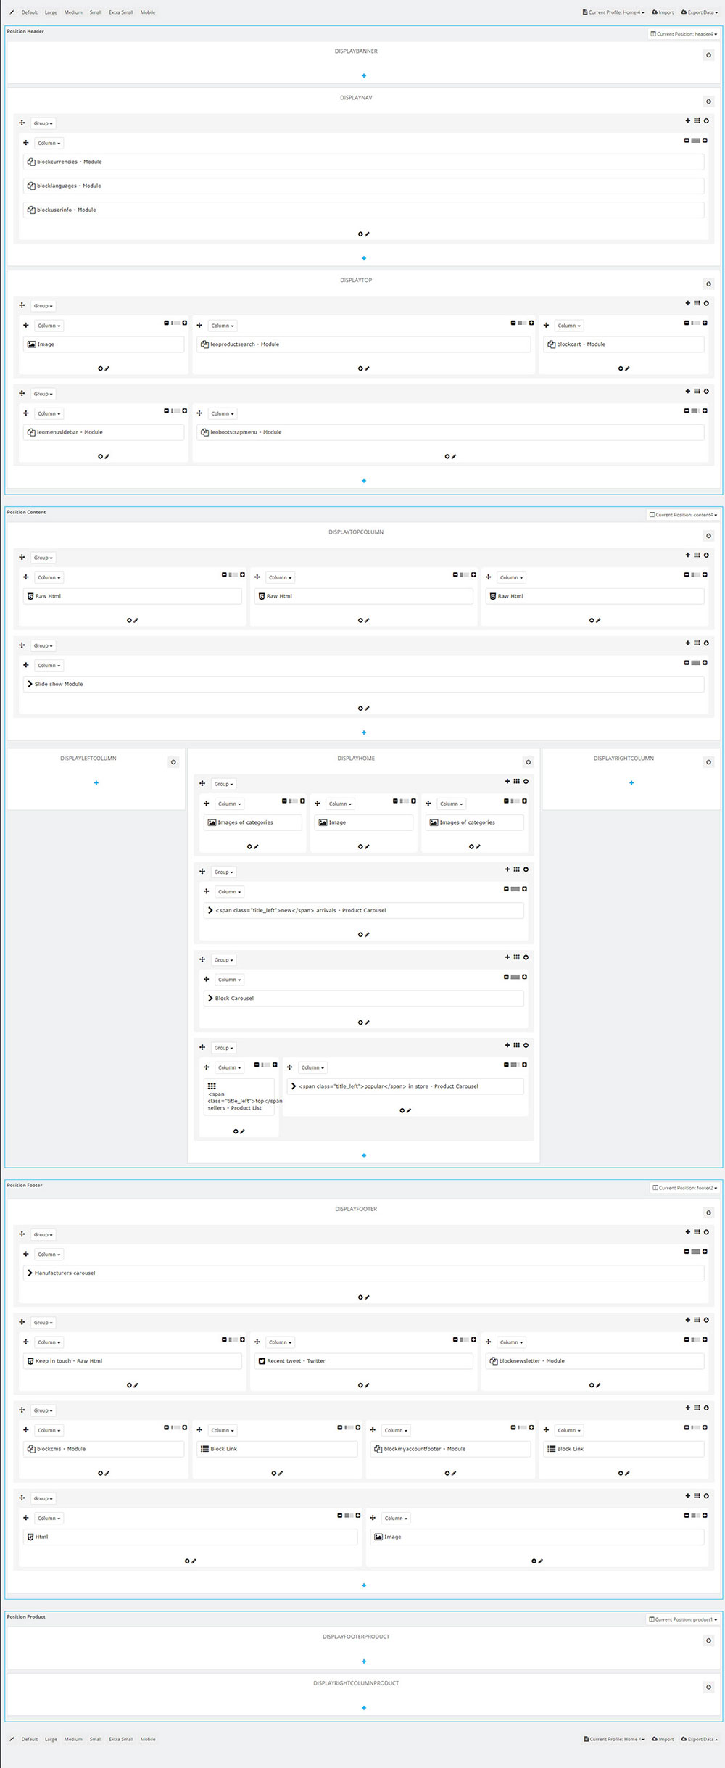Viewport: 725px width, 1768px height.
Task: Open settings gear of the DISPLAYFOOTERPRODUCT hook
Action: click(708, 1640)
